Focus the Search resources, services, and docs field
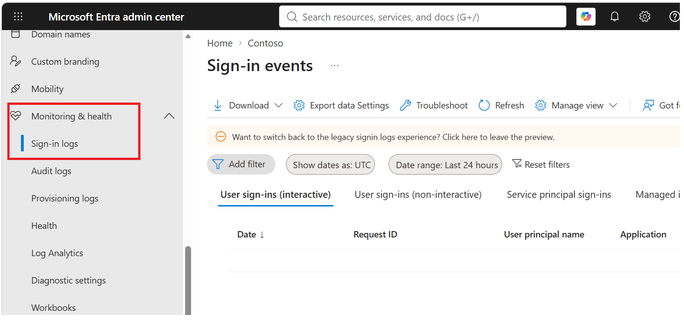684x330 pixels. [x=423, y=17]
